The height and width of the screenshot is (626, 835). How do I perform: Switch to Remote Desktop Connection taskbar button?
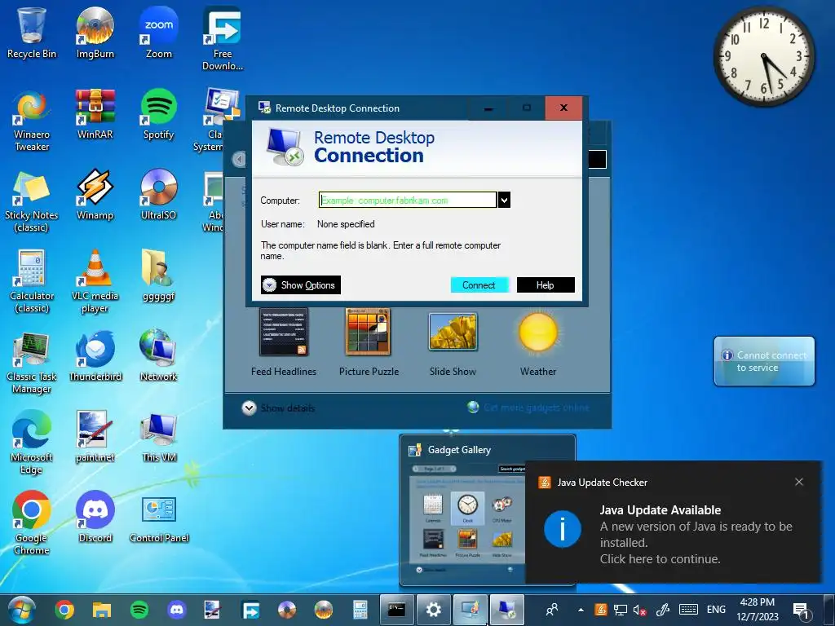507,610
